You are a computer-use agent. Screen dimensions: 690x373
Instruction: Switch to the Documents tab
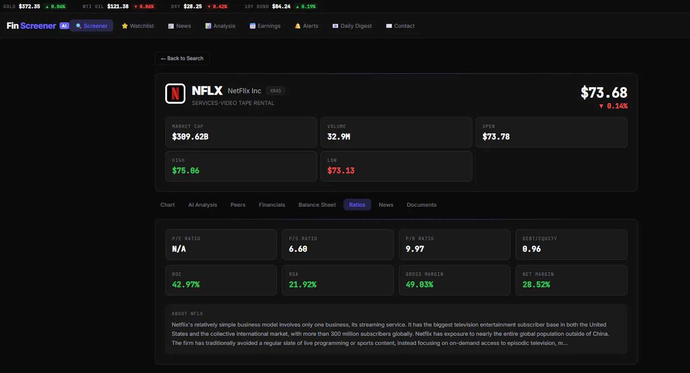(x=422, y=205)
